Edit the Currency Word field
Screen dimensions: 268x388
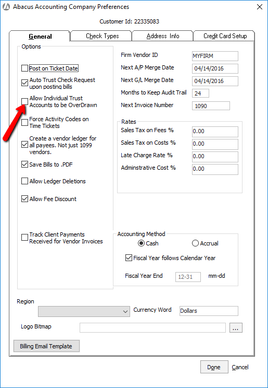pyautogui.click(x=209, y=311)
